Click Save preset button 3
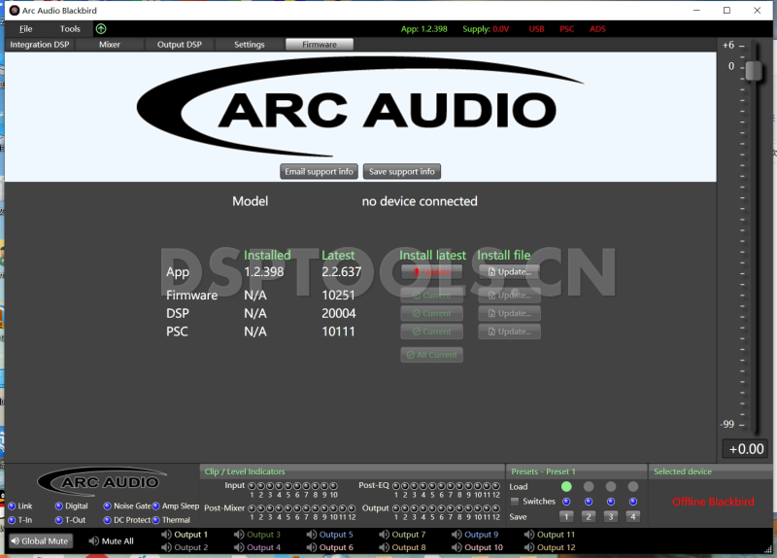Image resolution: width=777 pixels, height=558 pixels. 611,517
